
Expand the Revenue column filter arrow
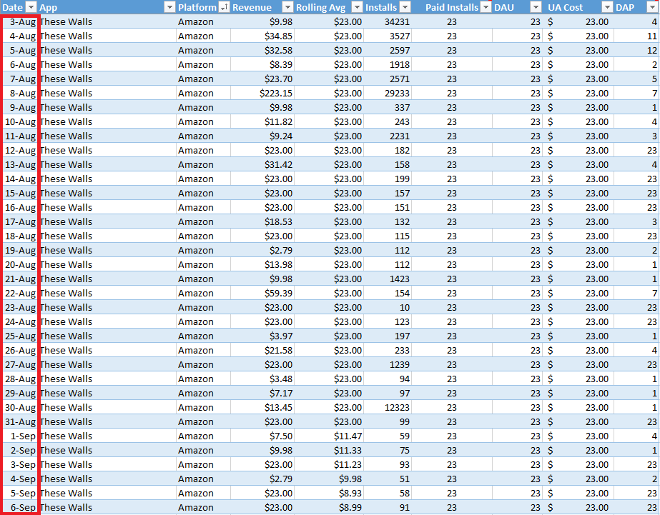(x=287, y=7)
